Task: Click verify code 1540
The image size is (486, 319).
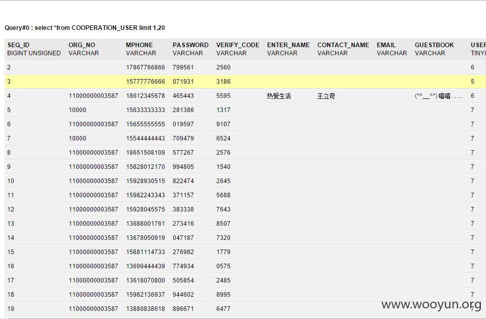Action: point(223,167)
